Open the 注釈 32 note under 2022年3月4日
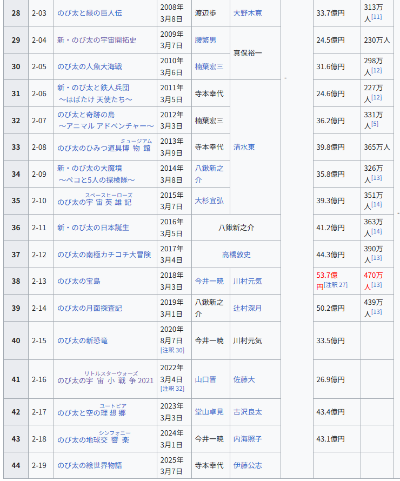This screenshot has width=400, height=481. tap(172, 389)
